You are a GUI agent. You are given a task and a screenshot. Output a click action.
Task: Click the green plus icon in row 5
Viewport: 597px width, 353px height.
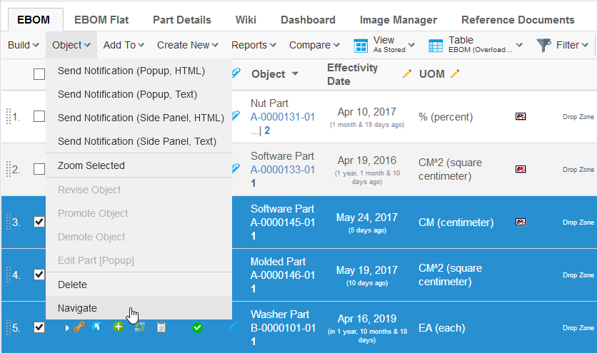click(119, 327)
